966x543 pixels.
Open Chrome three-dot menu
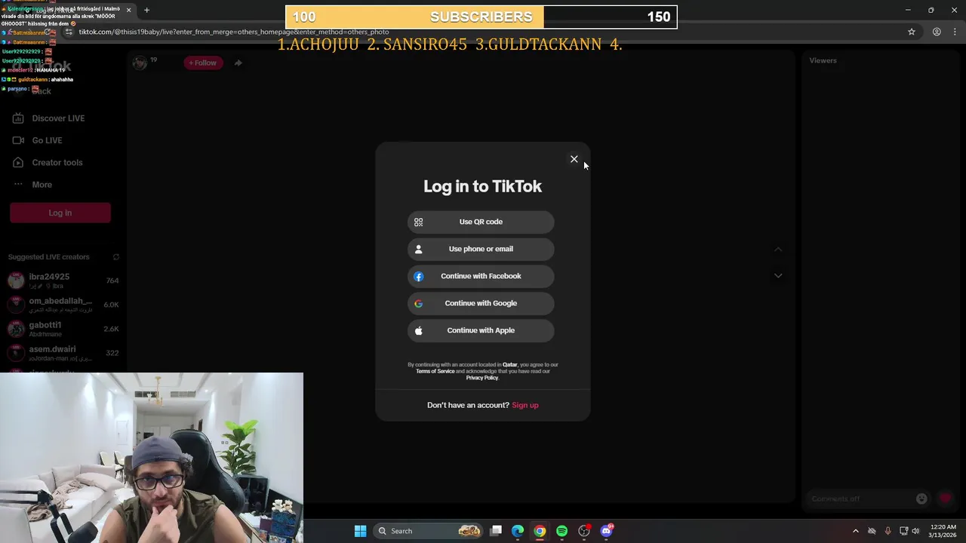click(x=955, y=32)
